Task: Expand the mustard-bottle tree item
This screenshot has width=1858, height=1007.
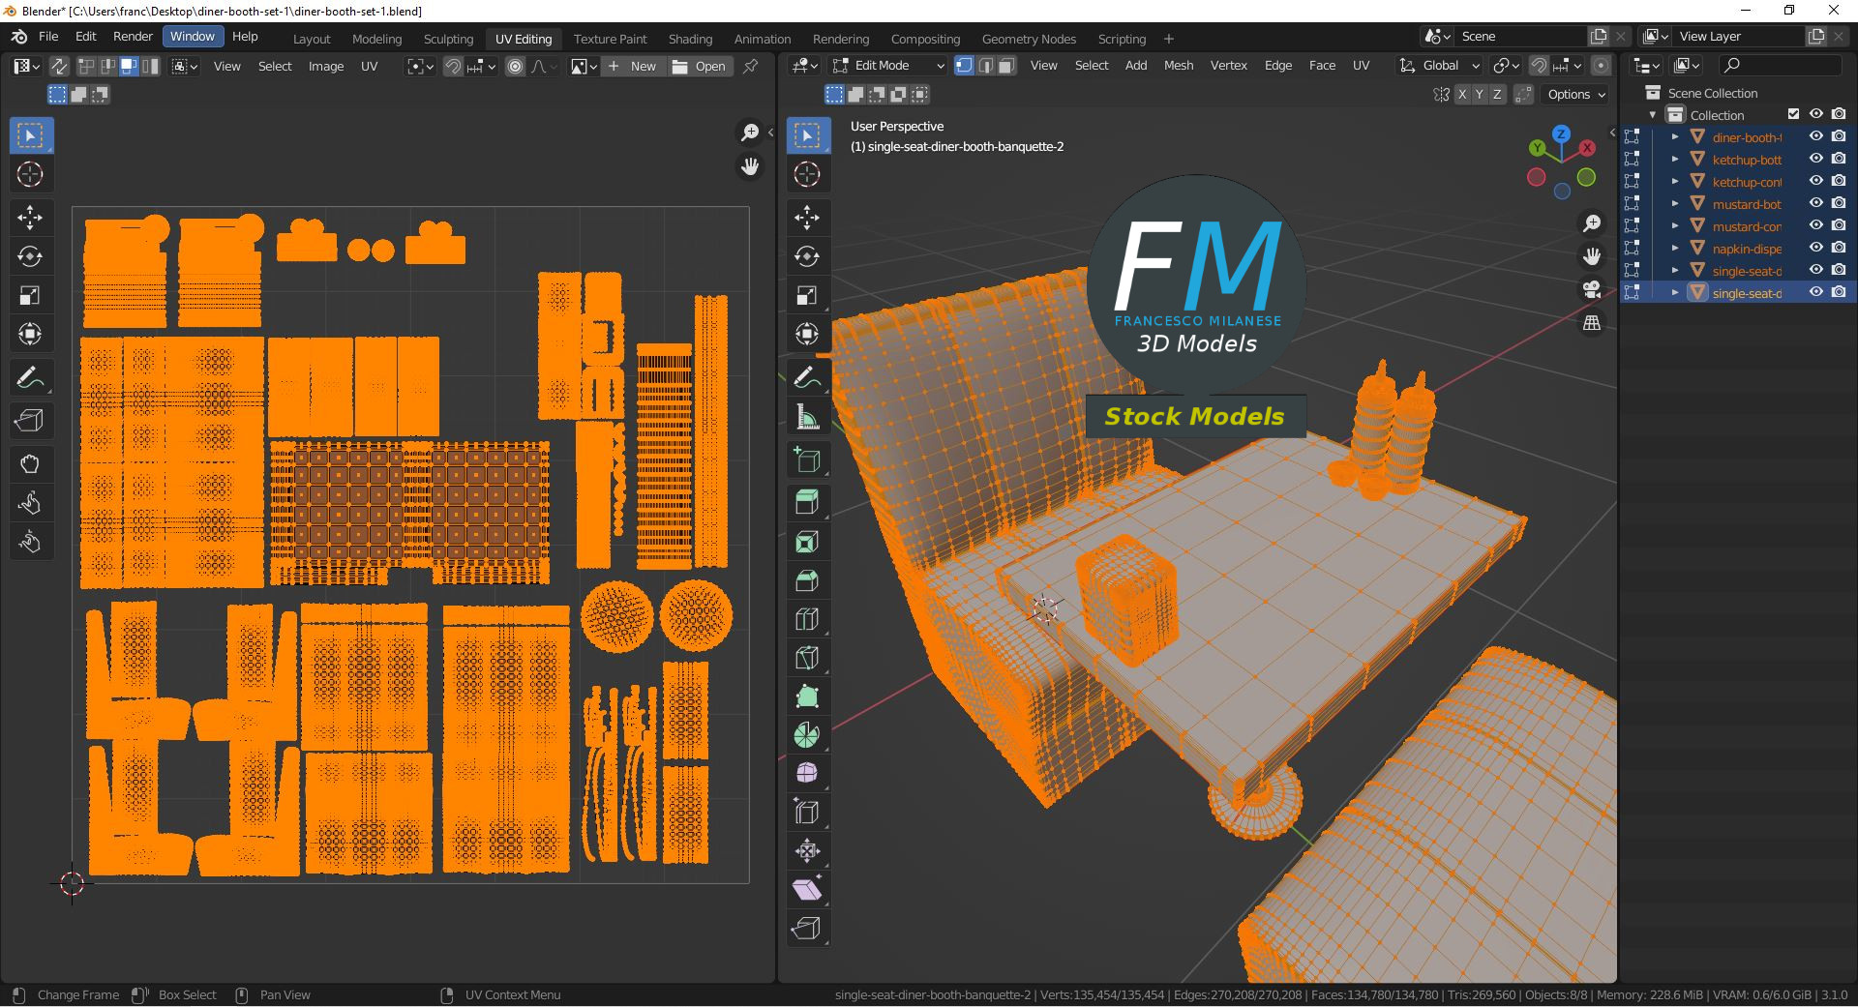Action: [x=1675, y=204]
